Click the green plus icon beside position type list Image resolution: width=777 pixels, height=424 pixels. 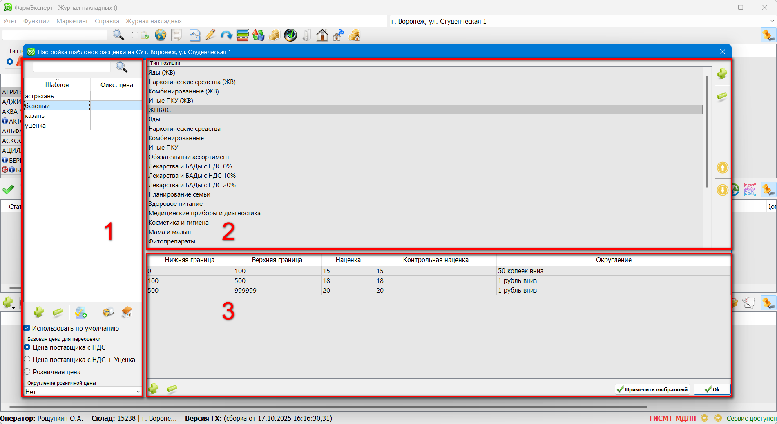point(722,74)
